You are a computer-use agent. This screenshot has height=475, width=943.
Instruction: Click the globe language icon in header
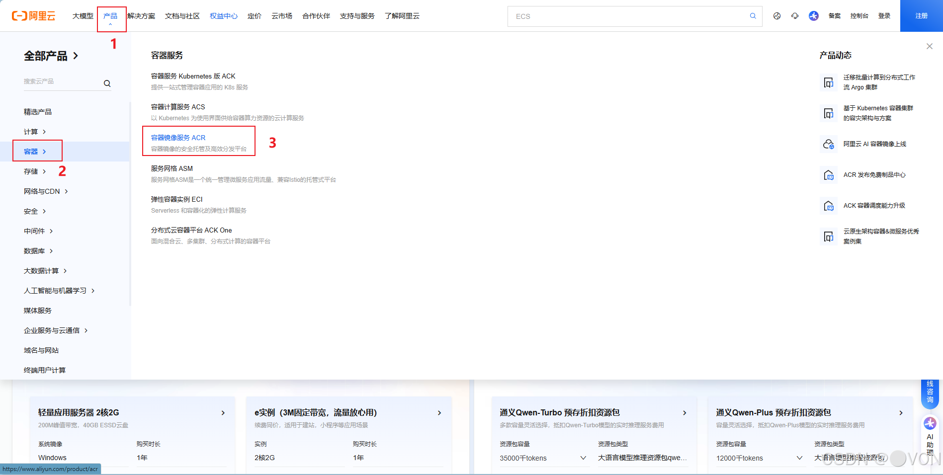(777, 16)
